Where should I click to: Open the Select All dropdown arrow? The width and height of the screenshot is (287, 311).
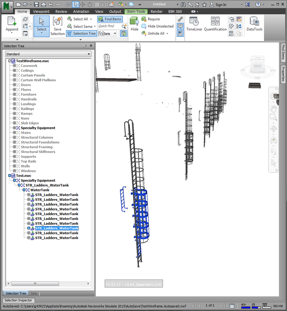tap(91, 19)
